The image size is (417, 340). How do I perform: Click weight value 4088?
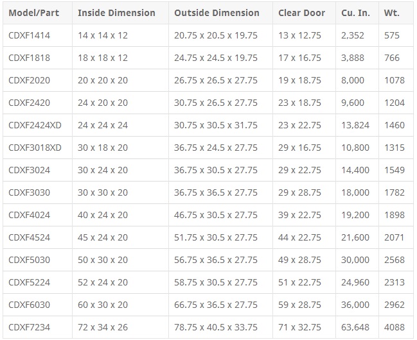point(395,327)
